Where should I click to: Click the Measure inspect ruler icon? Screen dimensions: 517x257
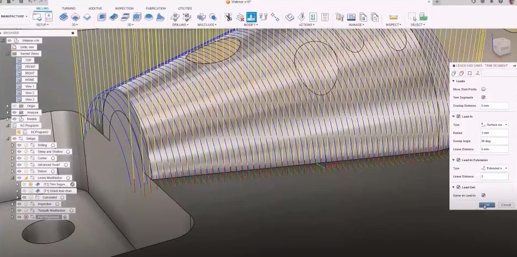(x=393, y=17)
